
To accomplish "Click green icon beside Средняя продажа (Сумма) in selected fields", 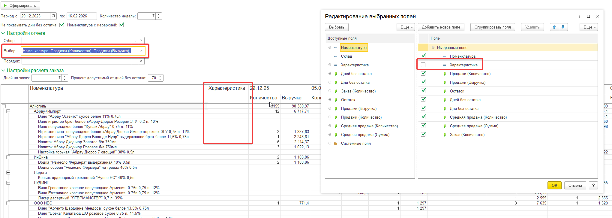I will click(x=445, y=126).
